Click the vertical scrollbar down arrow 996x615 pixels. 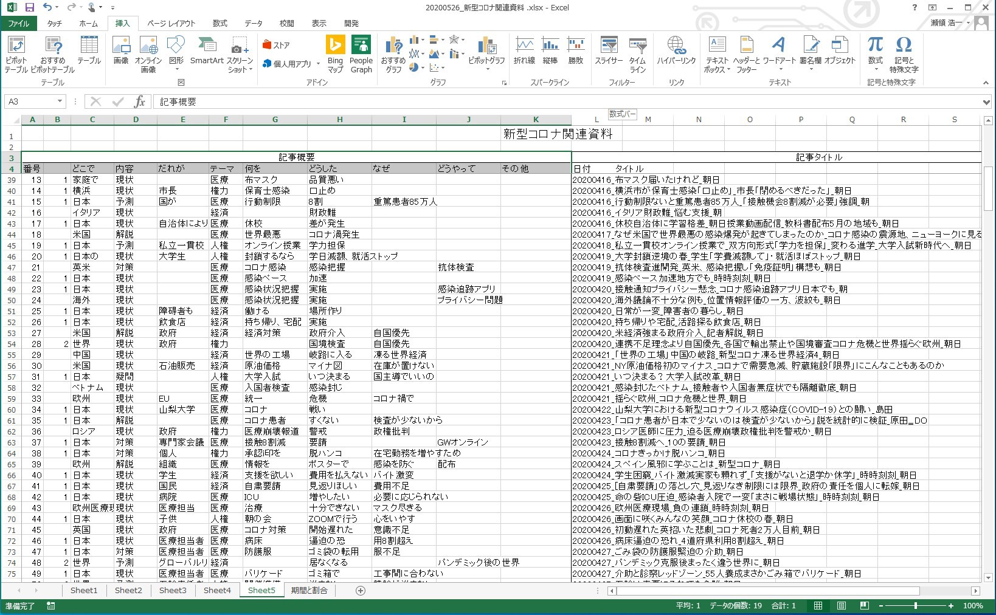point(989,577)
